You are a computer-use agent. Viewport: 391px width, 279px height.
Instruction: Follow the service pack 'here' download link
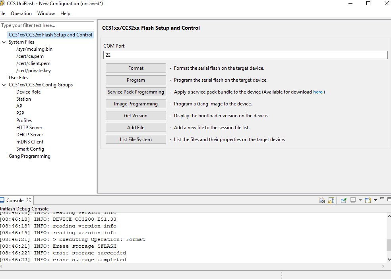pyautogui.click(x=317, y=92)
